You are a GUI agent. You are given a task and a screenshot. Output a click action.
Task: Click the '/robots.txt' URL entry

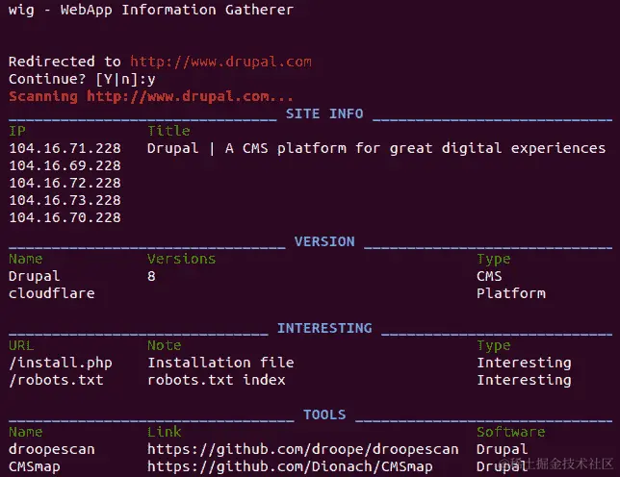[x=56, y=380]
